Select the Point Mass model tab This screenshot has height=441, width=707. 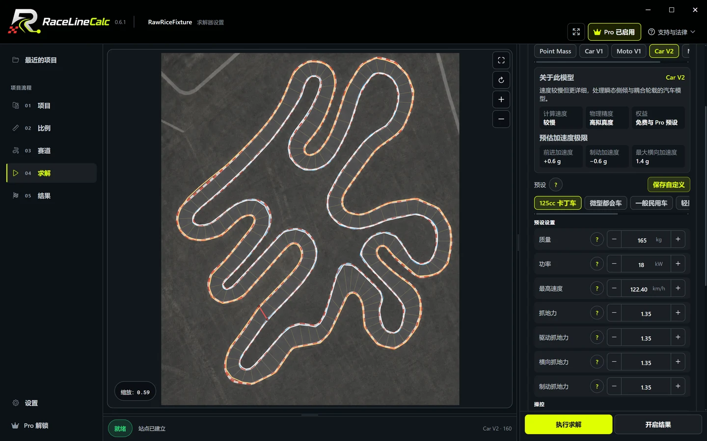555,51
